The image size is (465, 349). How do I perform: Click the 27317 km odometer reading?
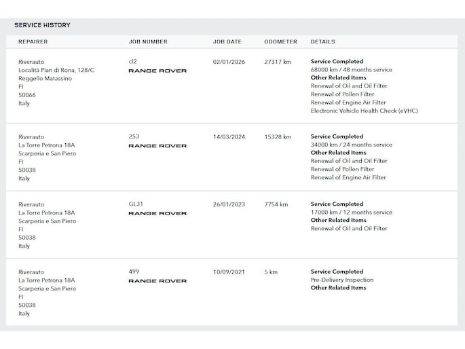click(278, 62)
